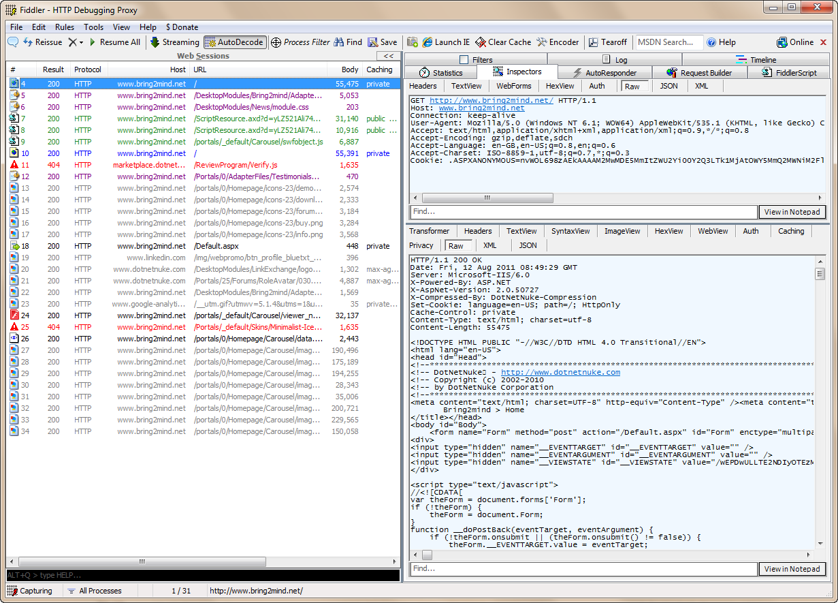This screenshot has height=603, width=838.
Task: Open the Request Builder tab
Action: point(700,72)
